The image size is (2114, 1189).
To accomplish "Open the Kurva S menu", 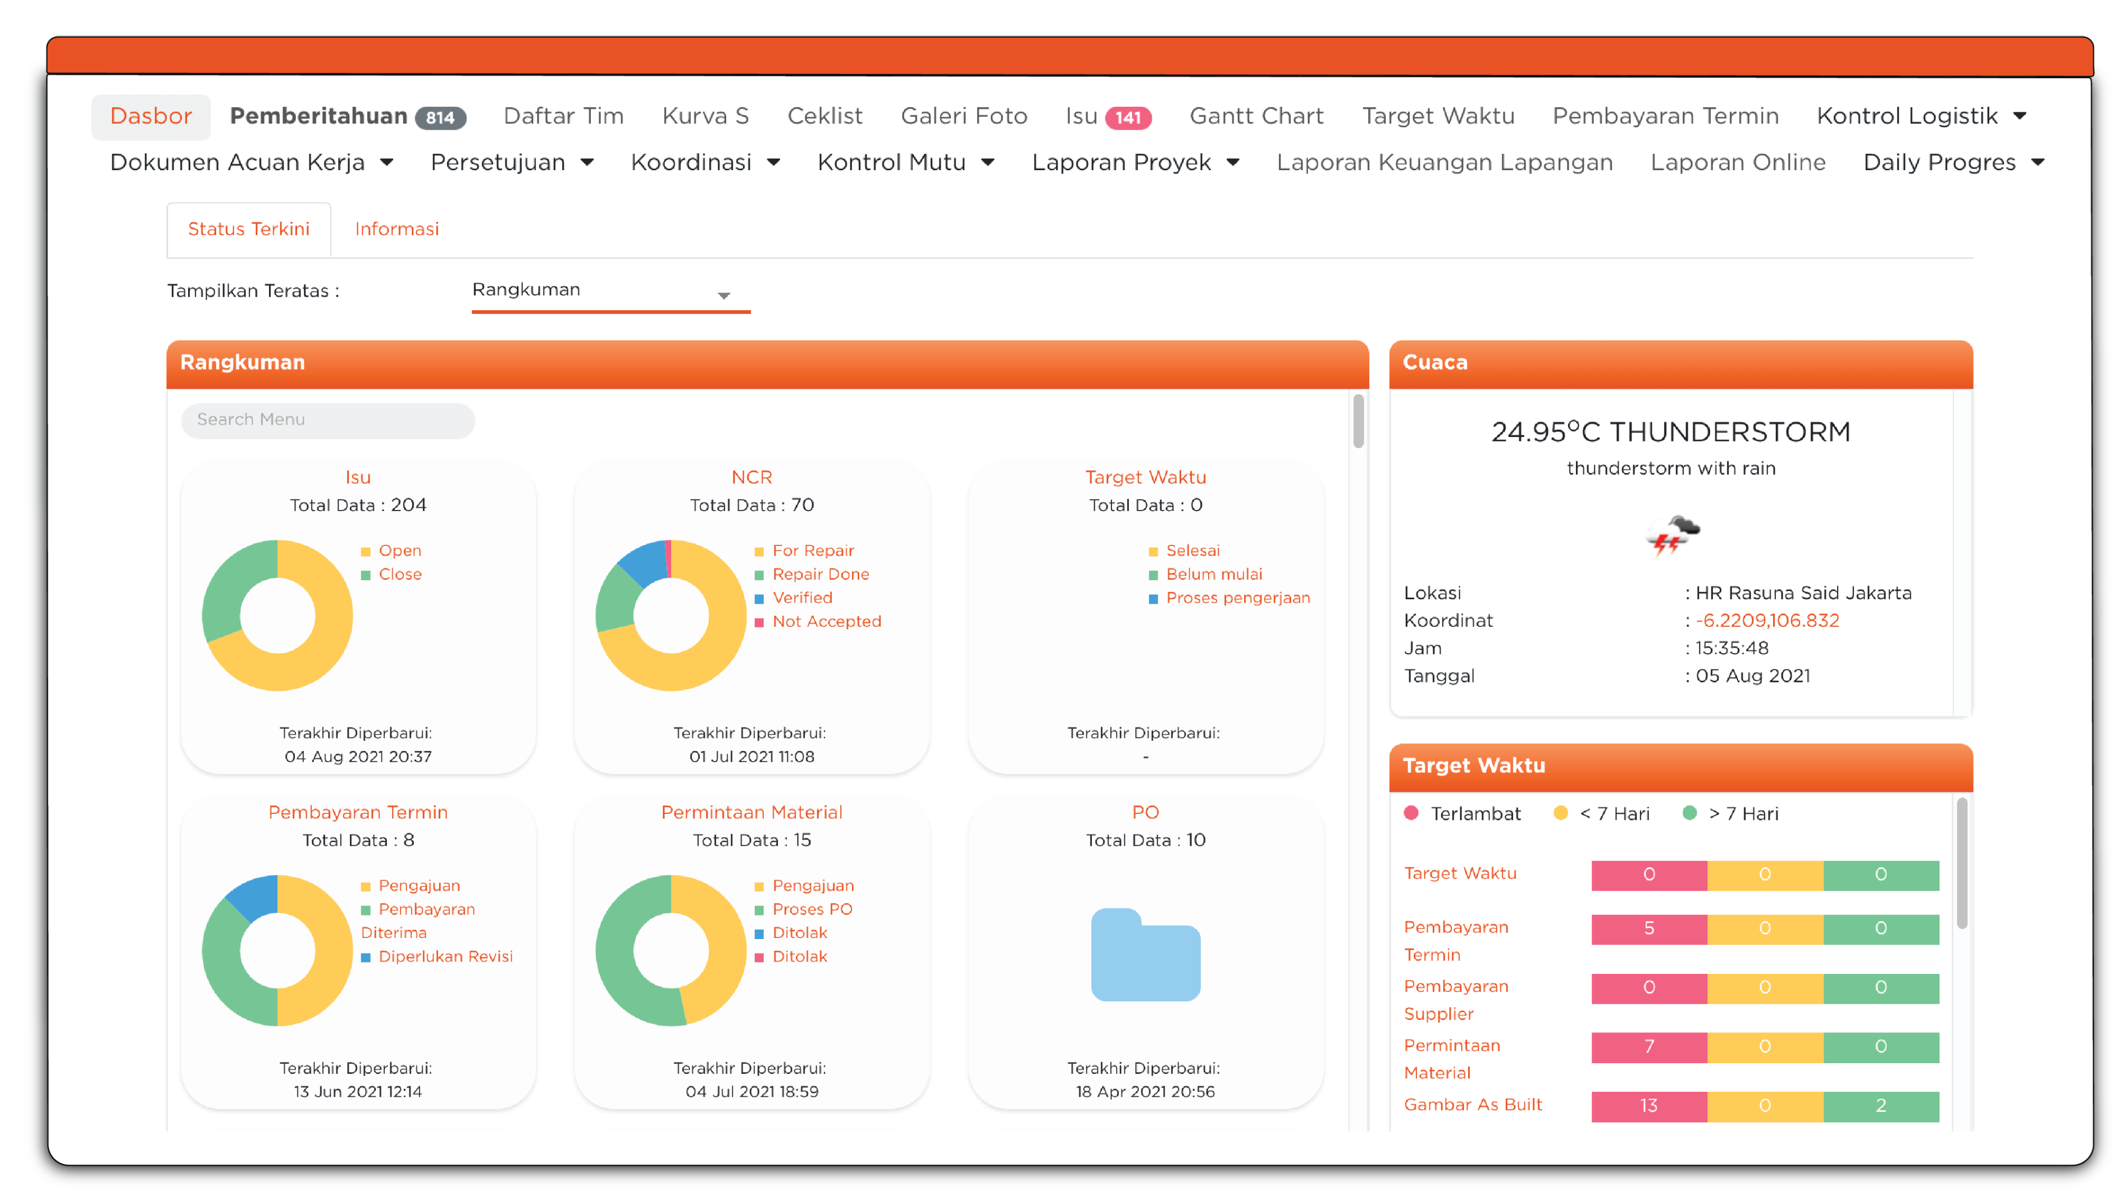I will click(705, 116).
